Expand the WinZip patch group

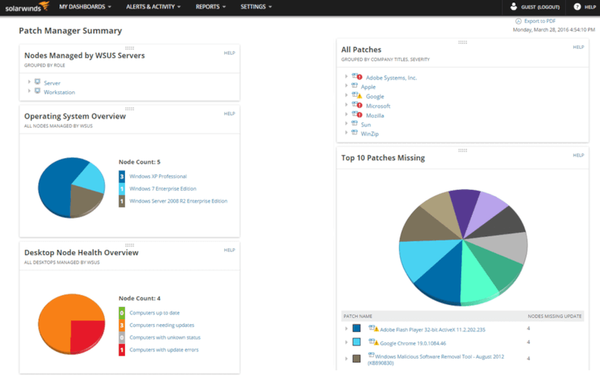click(x=346, y=132)
